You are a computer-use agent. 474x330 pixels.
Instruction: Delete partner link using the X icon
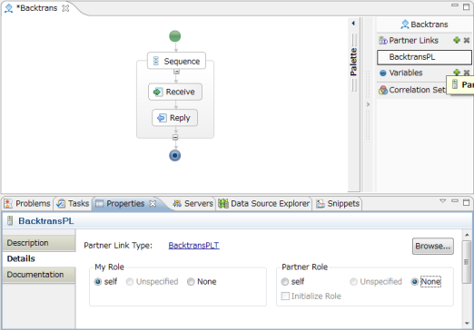pos(467,40)
